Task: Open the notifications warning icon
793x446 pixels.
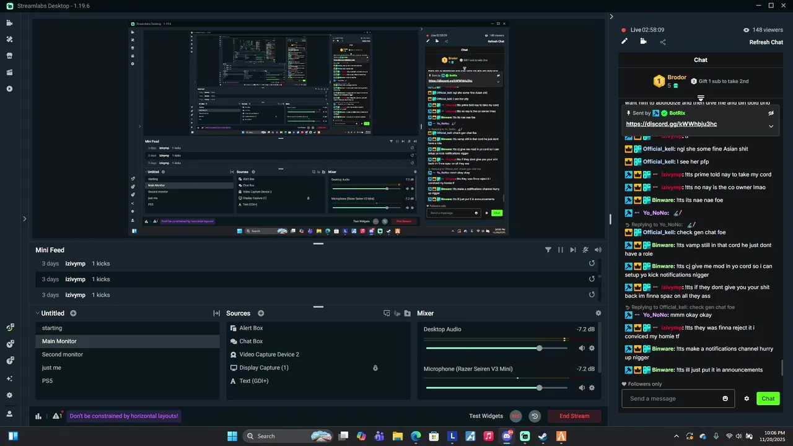Action: [57, 416]
